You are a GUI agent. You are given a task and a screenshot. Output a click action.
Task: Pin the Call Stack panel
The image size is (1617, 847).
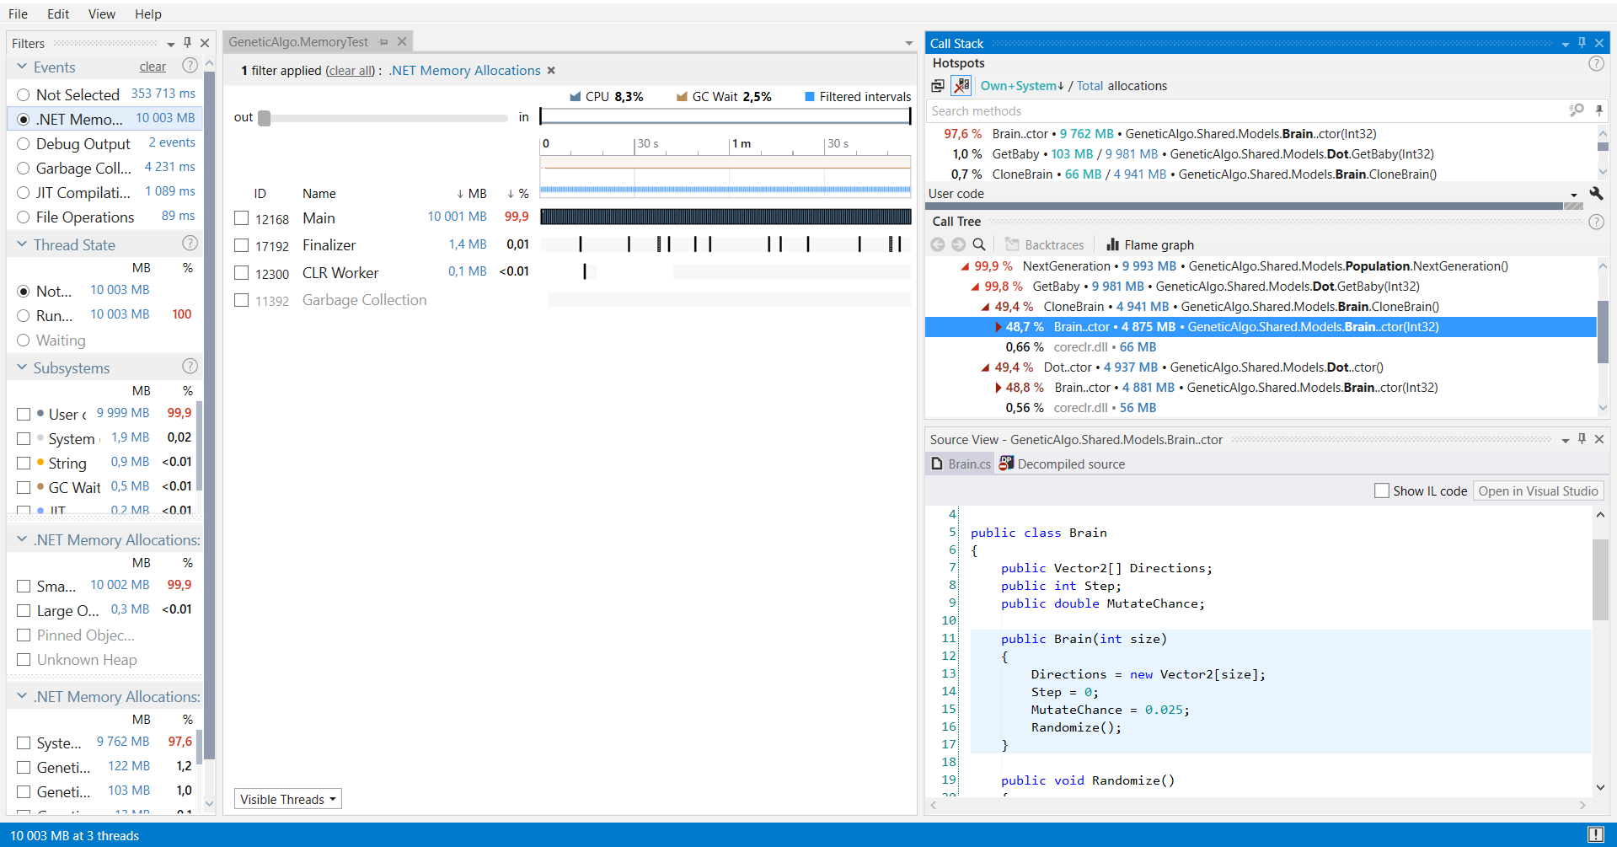(1582, 42)
